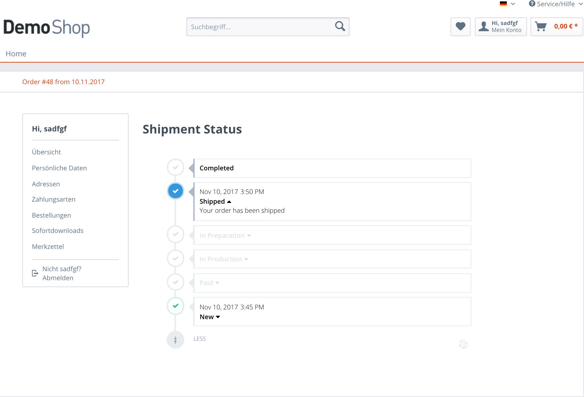Image resolution: width=584 pixels, height=397 pixels.
Task: Click the German flag language icon
Action: tap(503, 4)
